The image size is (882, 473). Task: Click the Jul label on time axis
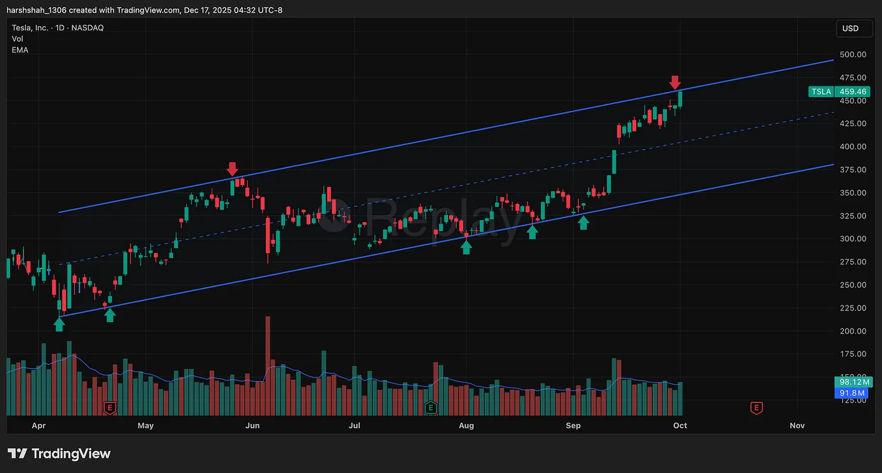click(x=354, y=426)
